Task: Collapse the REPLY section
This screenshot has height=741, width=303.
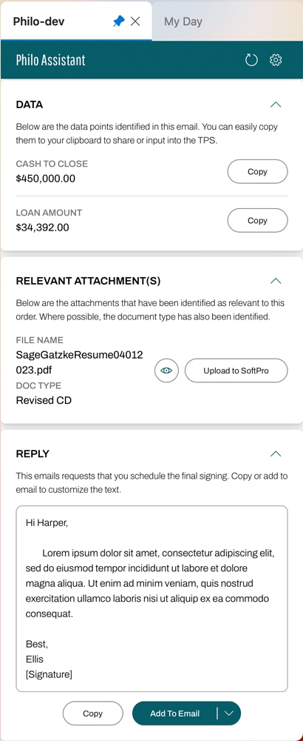Action: (x=276, y=453)
